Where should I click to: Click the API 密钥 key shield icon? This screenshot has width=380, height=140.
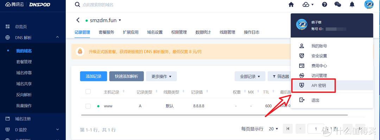[x=302, y=85]
